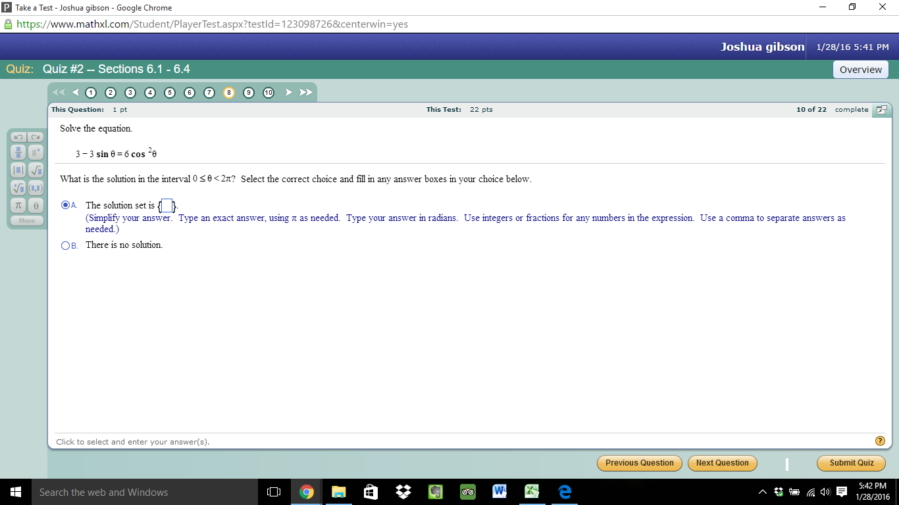Screen dimensions: 899x505
Task: Select the fraction template icon
Action: pos(18,152)
